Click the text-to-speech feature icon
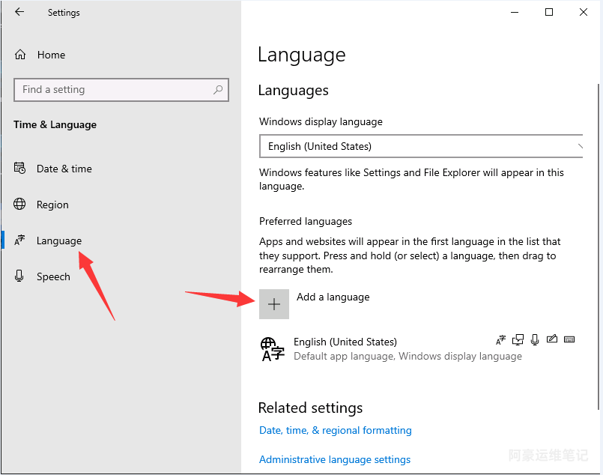The image size is (603, 475). [x=518, y=340]
